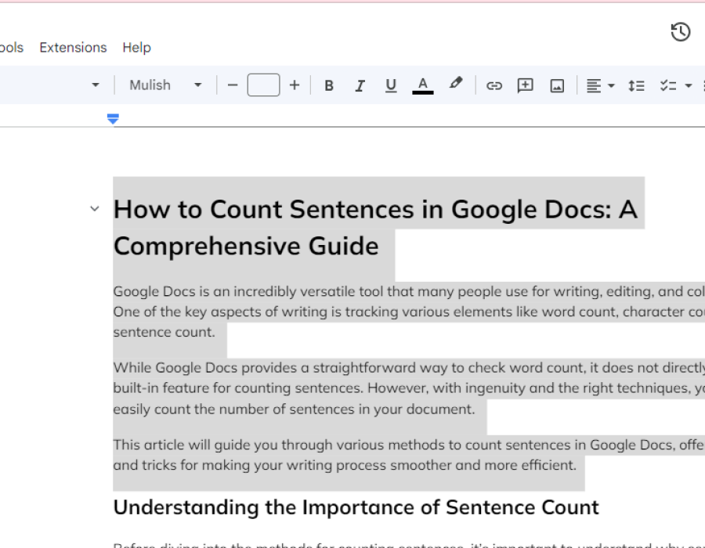Click the font size input field
The width and height of the screenshot is (705, 548).
(263, 85)
